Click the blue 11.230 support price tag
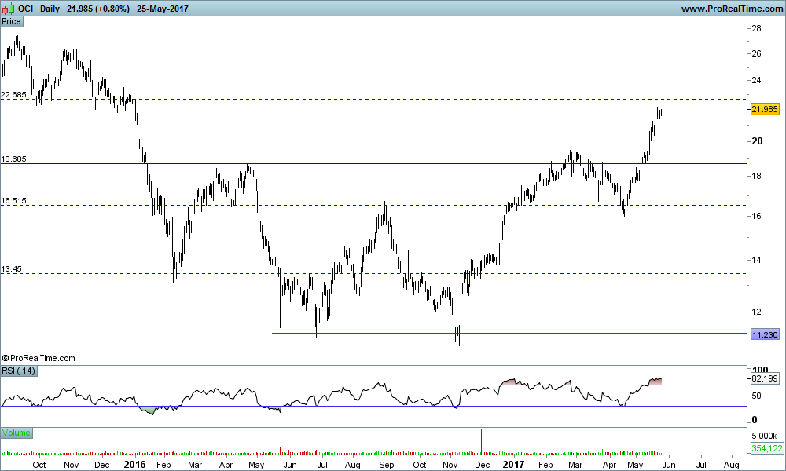The height and width of the screenshot is (471, 786). [765, 334]
